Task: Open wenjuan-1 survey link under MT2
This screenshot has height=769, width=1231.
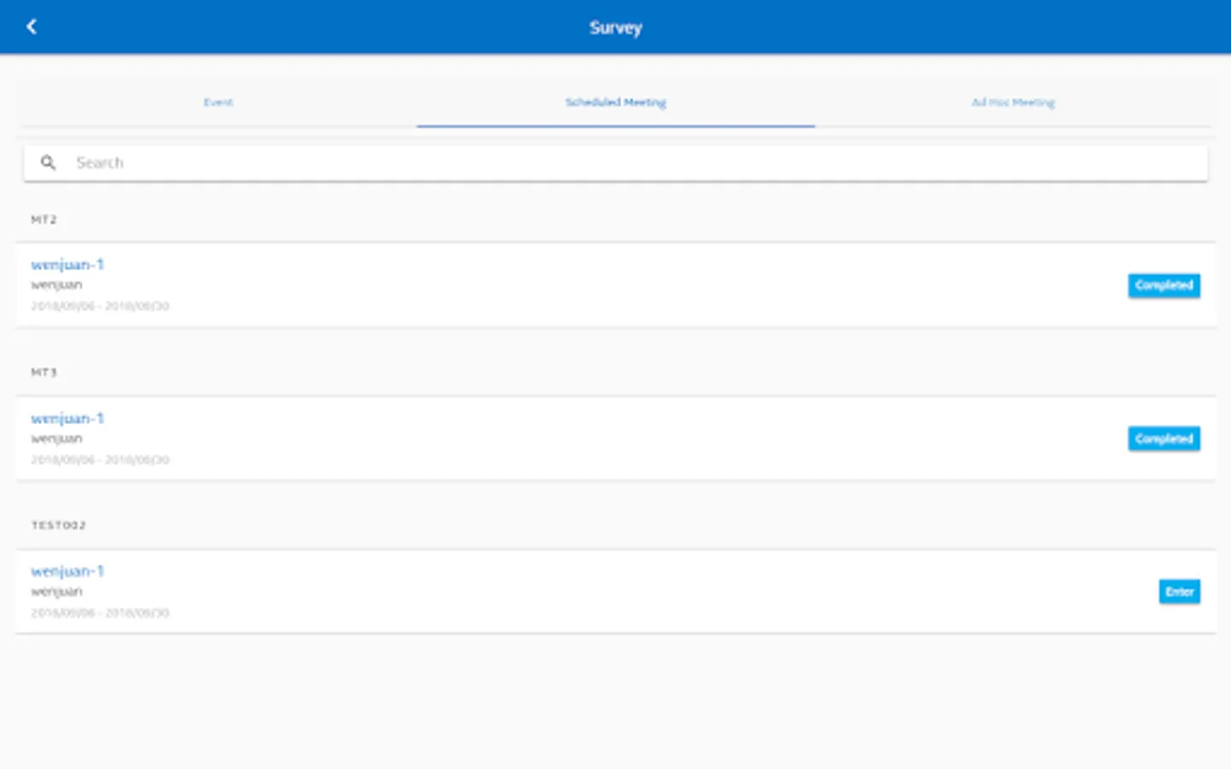Action: (68, 265)
